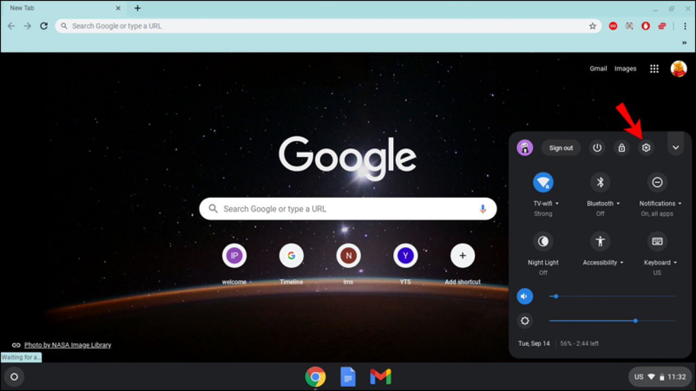Adjust the brightness slider
696x391 pixels.
pos(635,320)
